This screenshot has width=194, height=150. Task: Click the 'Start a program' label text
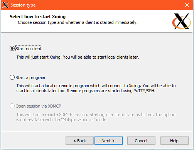[x=30, y=78]
